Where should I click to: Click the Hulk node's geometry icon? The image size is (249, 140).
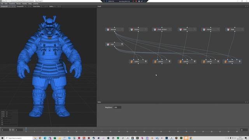click(x=108, y=44)
